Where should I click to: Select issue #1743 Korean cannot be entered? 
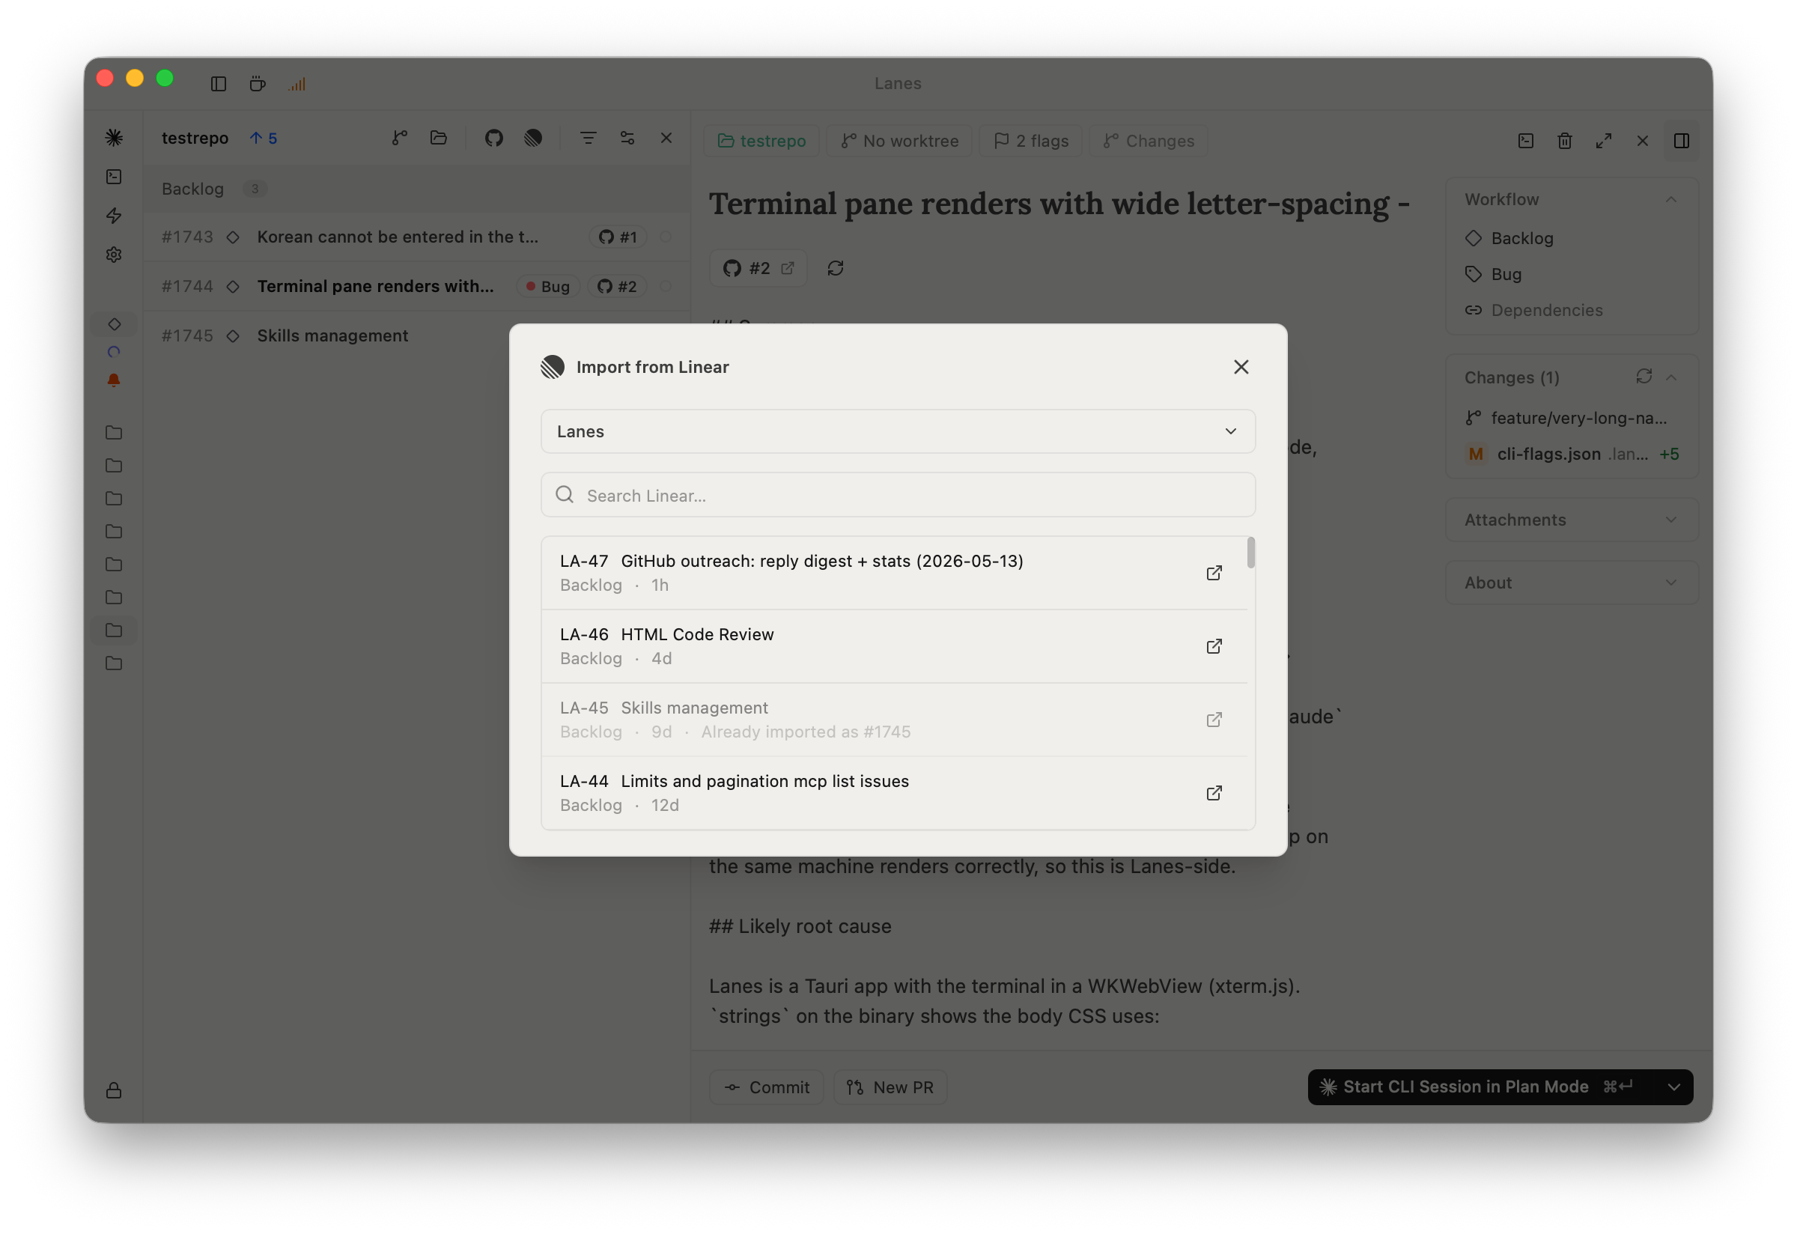click(x=416, y=237)
